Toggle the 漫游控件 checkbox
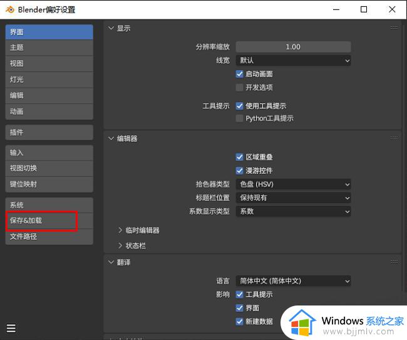The height and width of the screenshot is (340, 407). (x=239, y=171)
